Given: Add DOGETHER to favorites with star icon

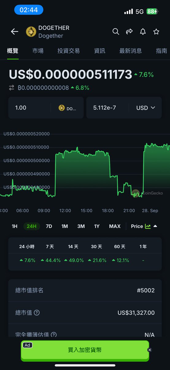Looking at the screenshot, I should coord(156,31).
